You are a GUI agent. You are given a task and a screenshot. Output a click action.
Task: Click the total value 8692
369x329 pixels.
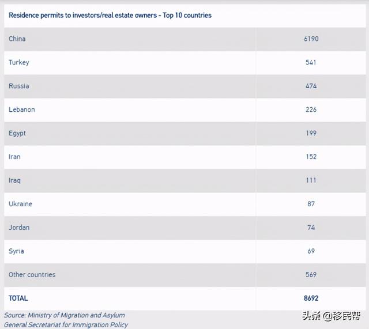[311, 298]
